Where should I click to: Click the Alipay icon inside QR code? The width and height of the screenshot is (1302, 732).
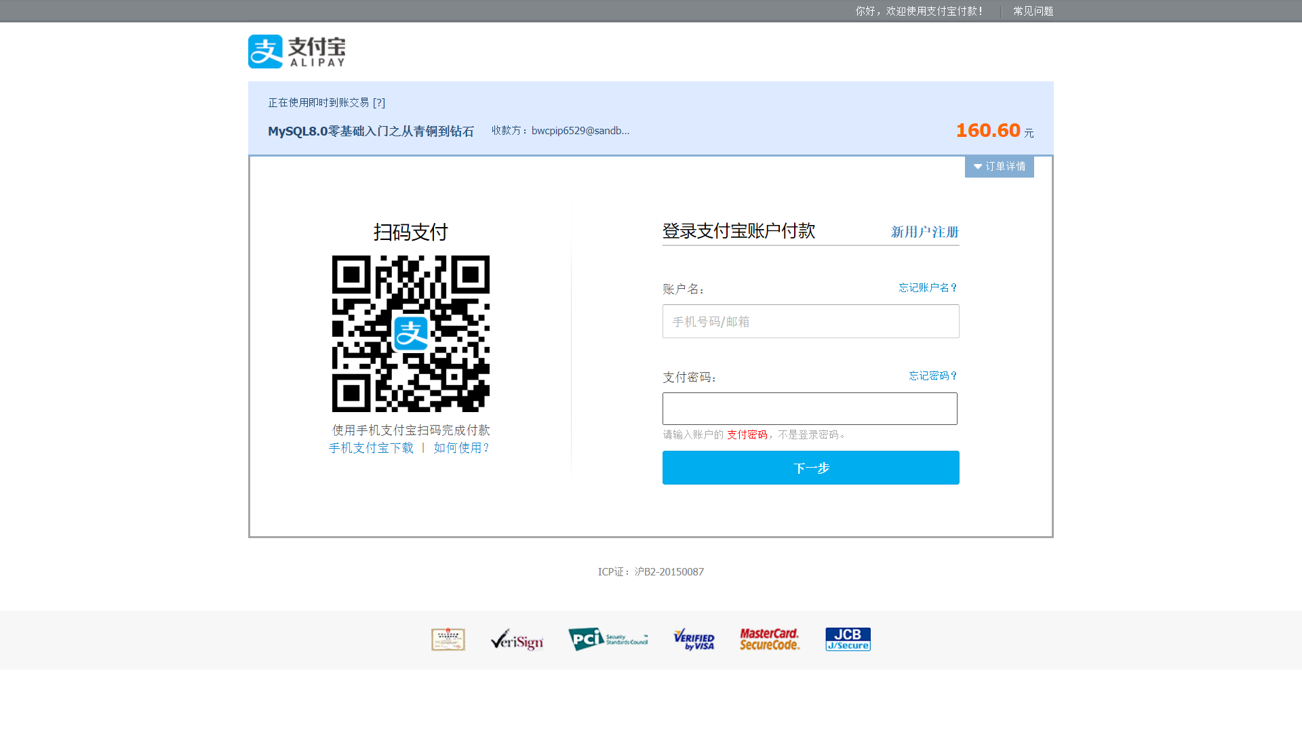[411, 333]
